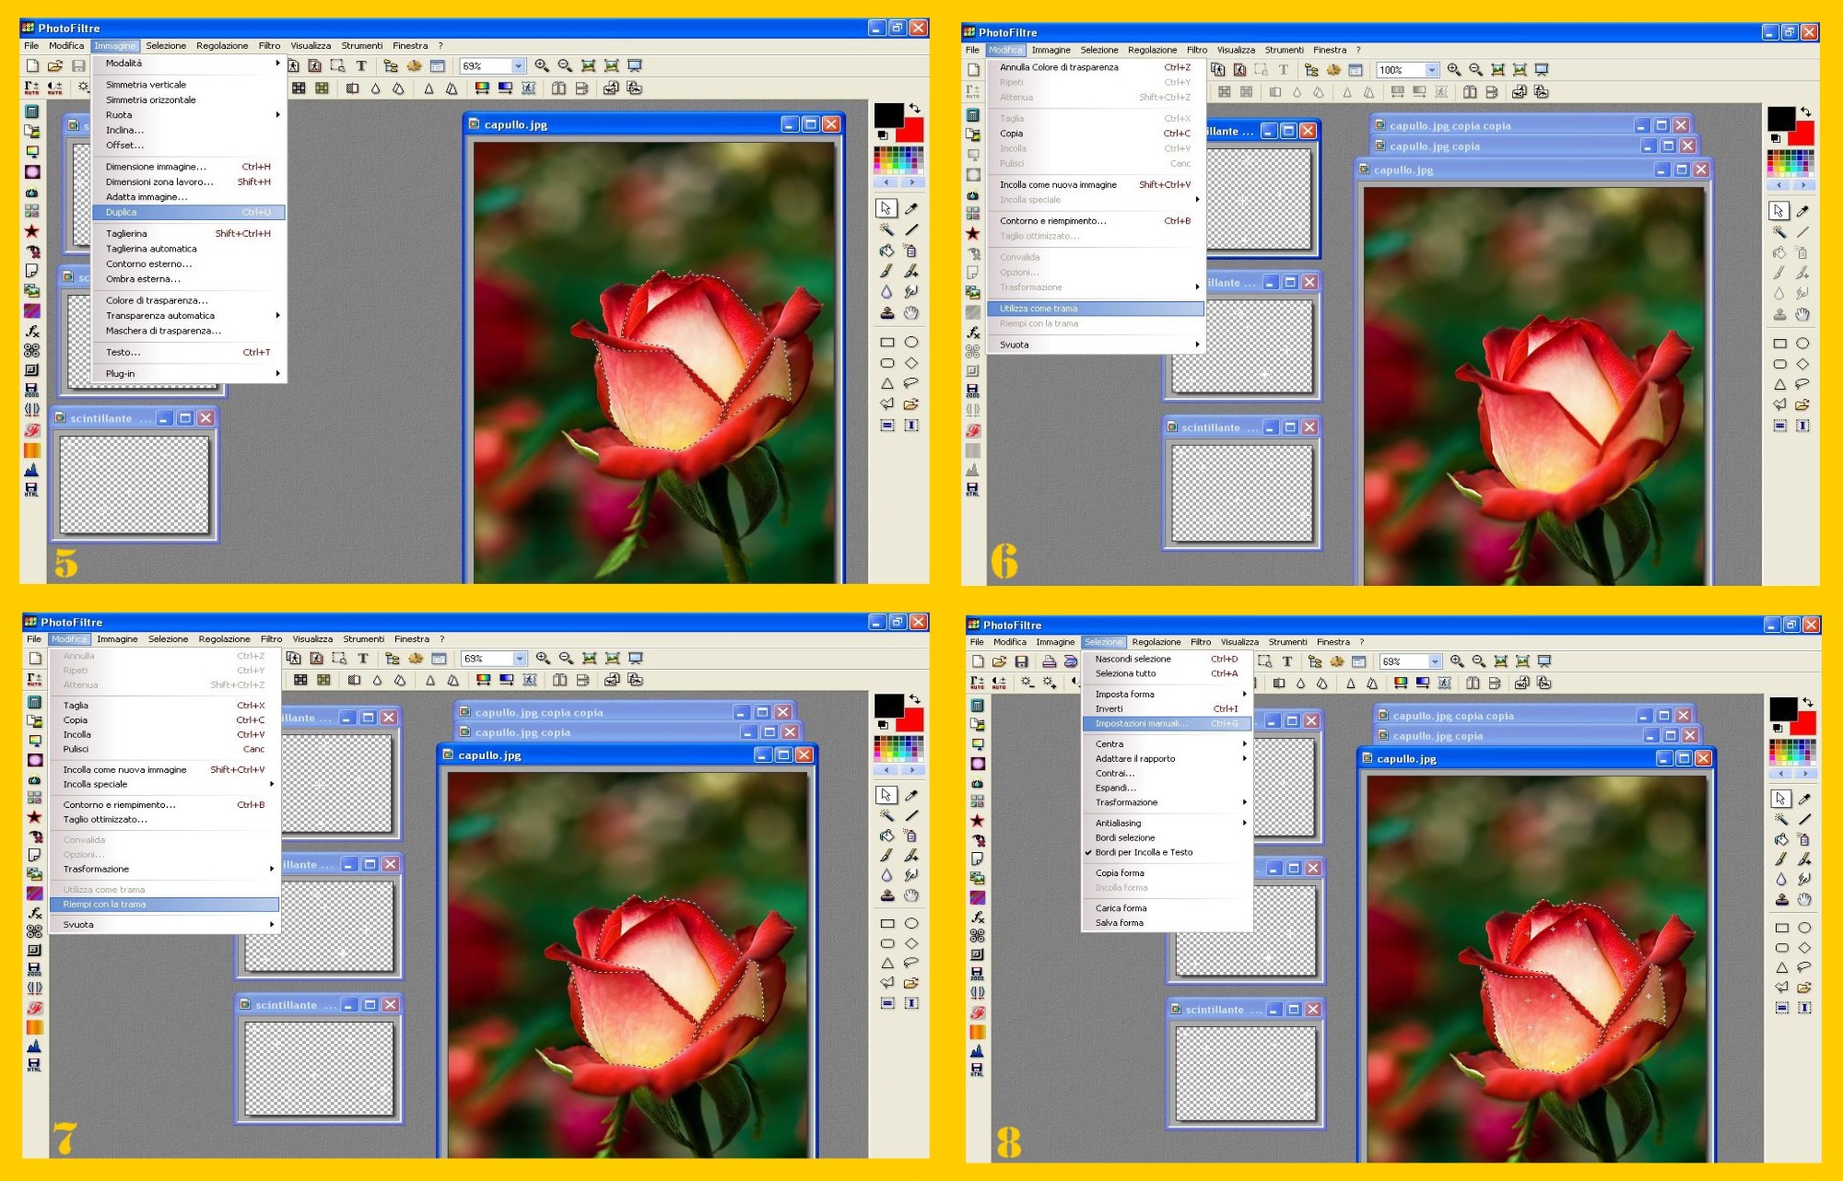
Task: Uncheck Bordi per Incolla e Testo
Action: (x=1144, y=853)
